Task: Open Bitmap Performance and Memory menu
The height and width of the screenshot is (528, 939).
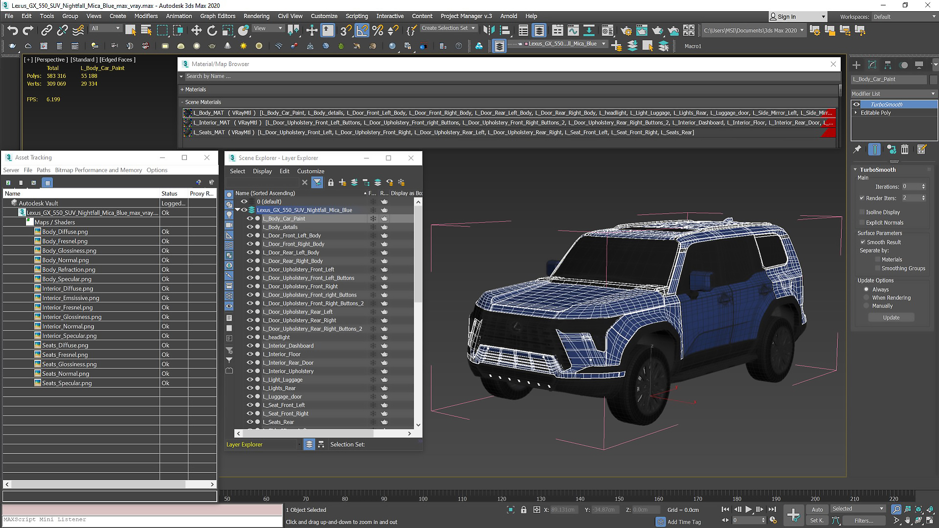Action: 98,170
